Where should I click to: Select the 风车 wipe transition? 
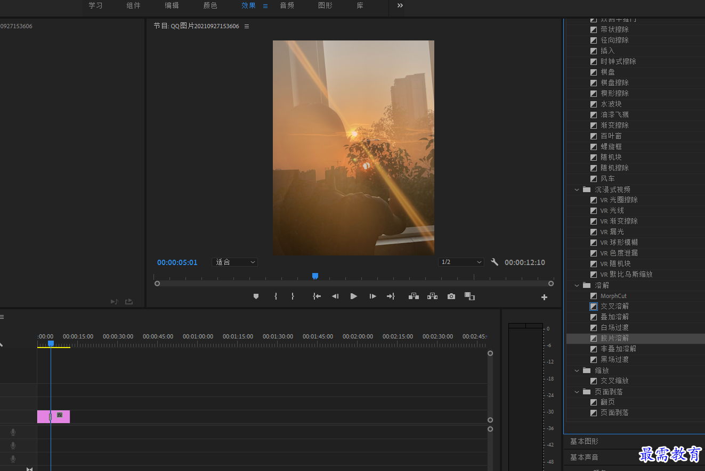[x=607, y=179]
